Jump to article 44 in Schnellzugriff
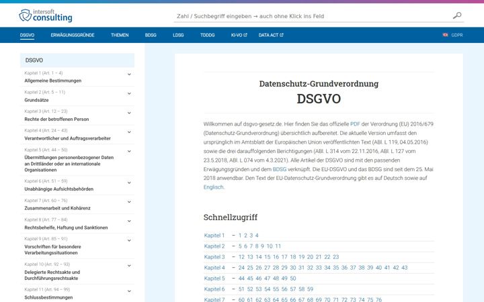This screenshot has height=302, width=484. click(x=241, y=279)
